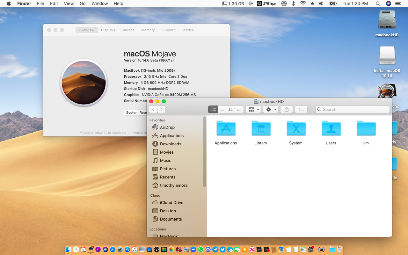Open the group-by arrangement dropdown

(253, 109)
